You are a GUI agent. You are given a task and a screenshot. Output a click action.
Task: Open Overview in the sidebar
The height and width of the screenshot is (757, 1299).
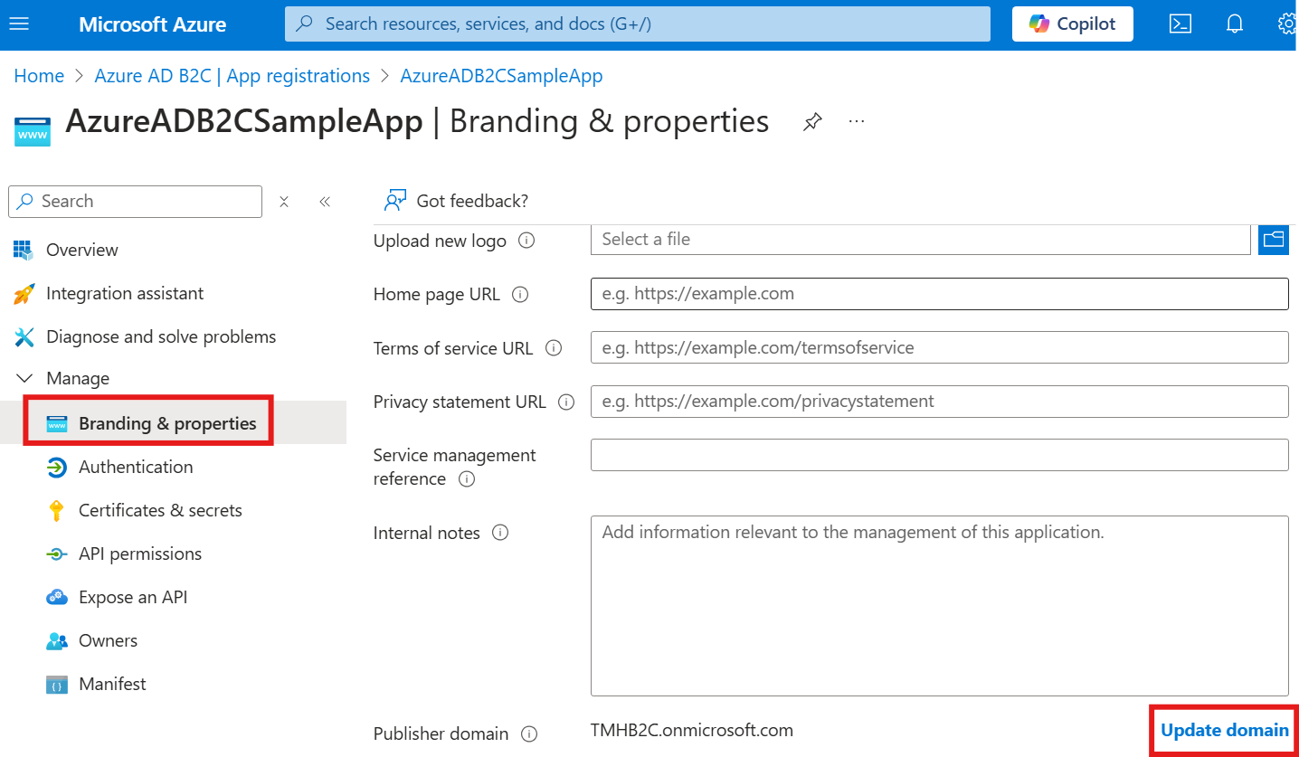pos(82,250)
